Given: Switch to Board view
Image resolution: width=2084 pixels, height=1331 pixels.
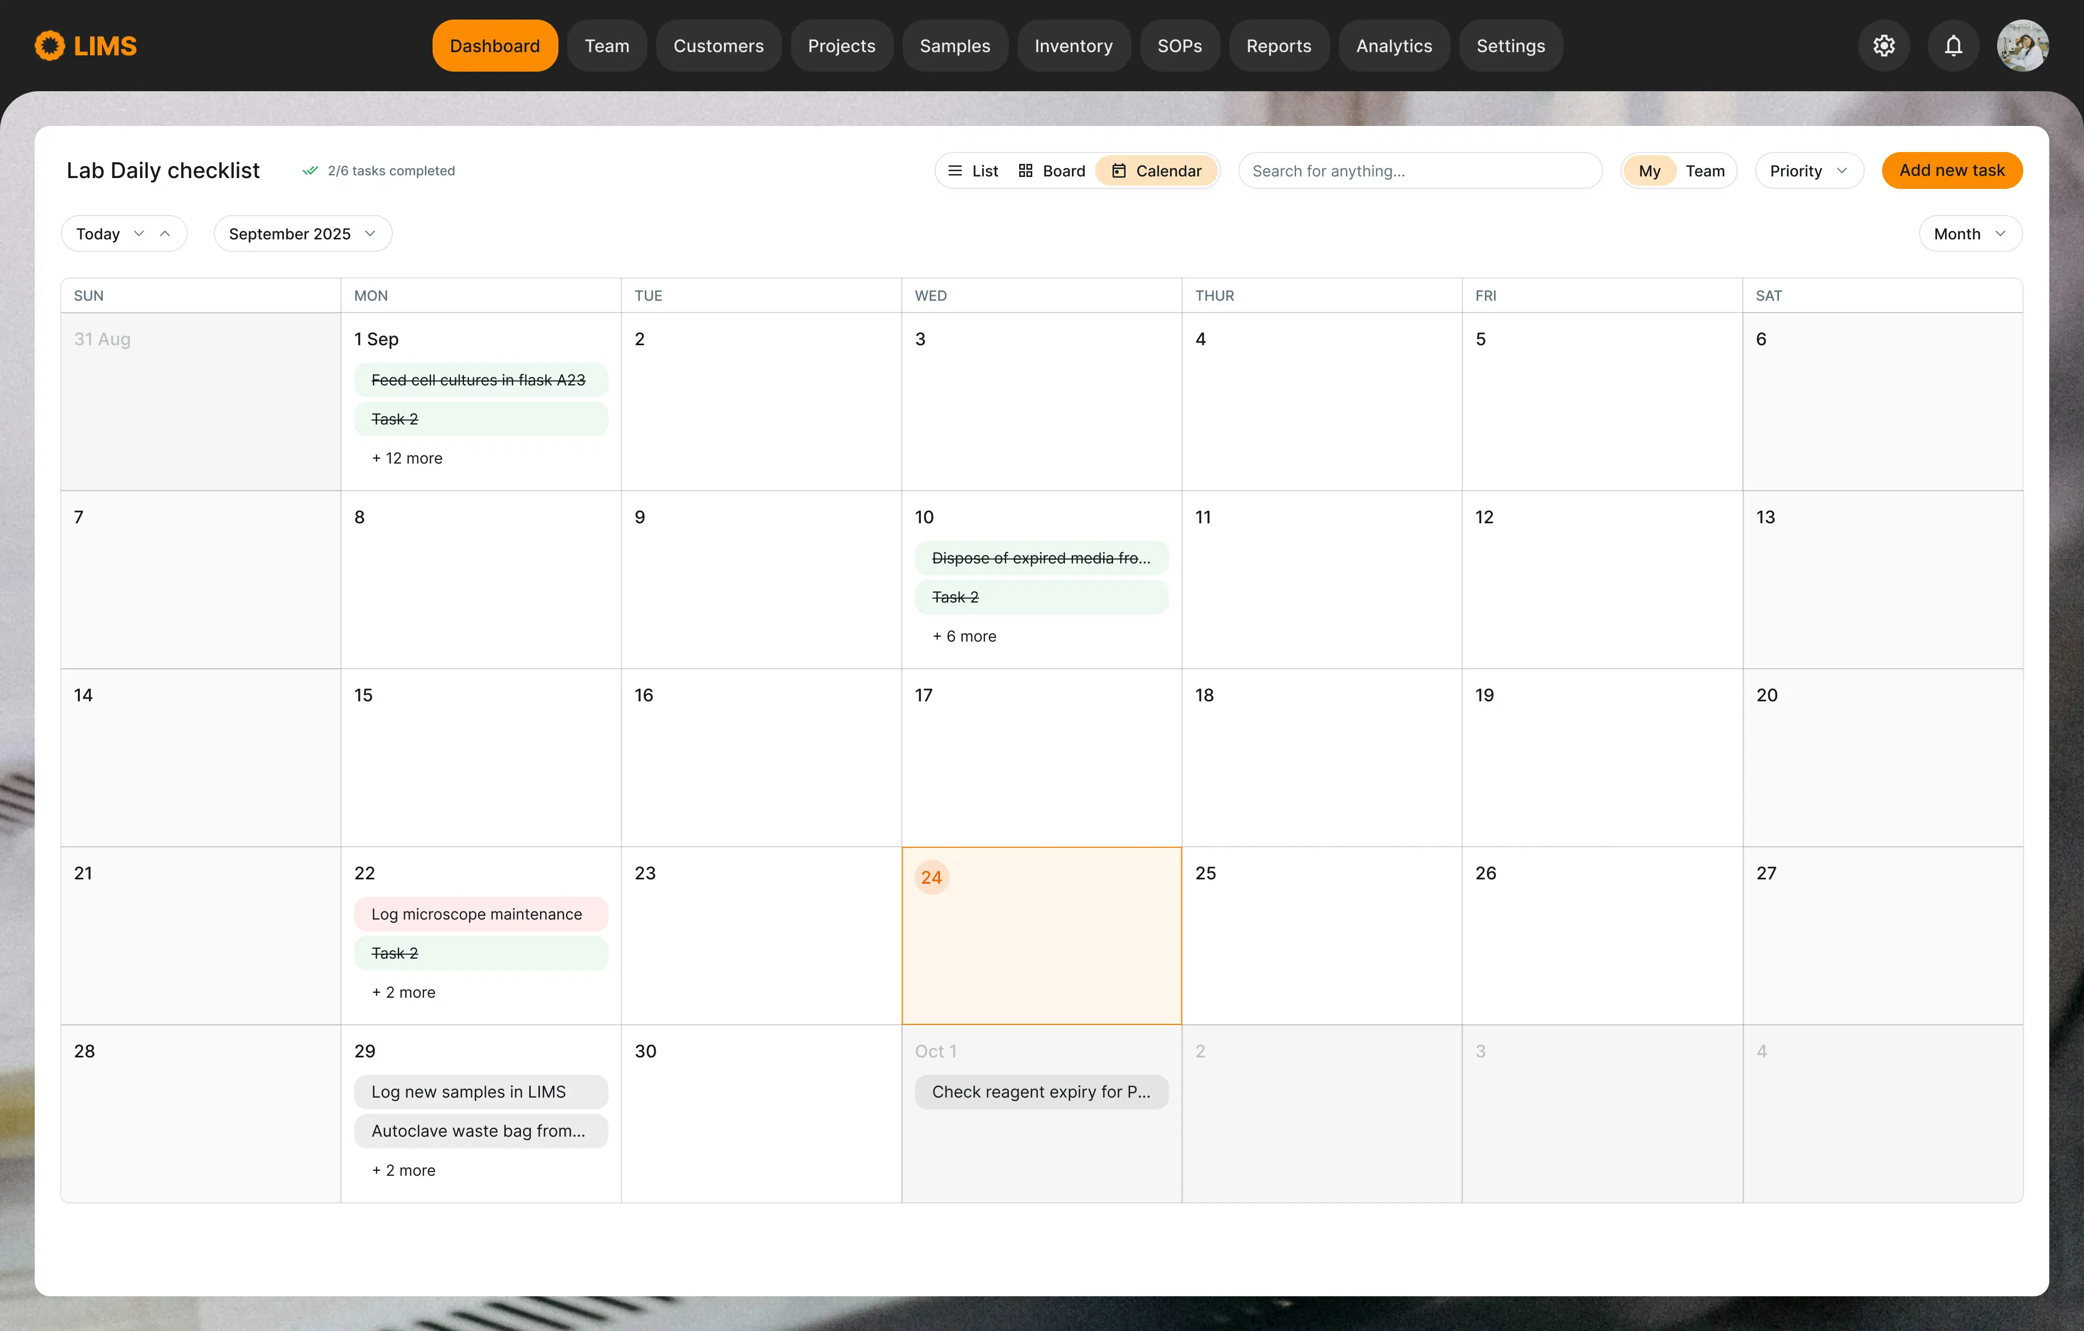Looking at the screenshot, I should coord(1052,170).
